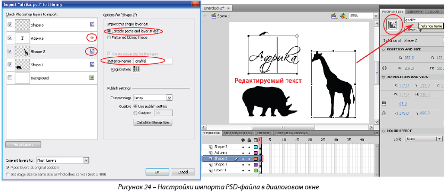Switch to the Motion Editor tab
The height and width of the screenshot is (192, 448).
[238, 133]
